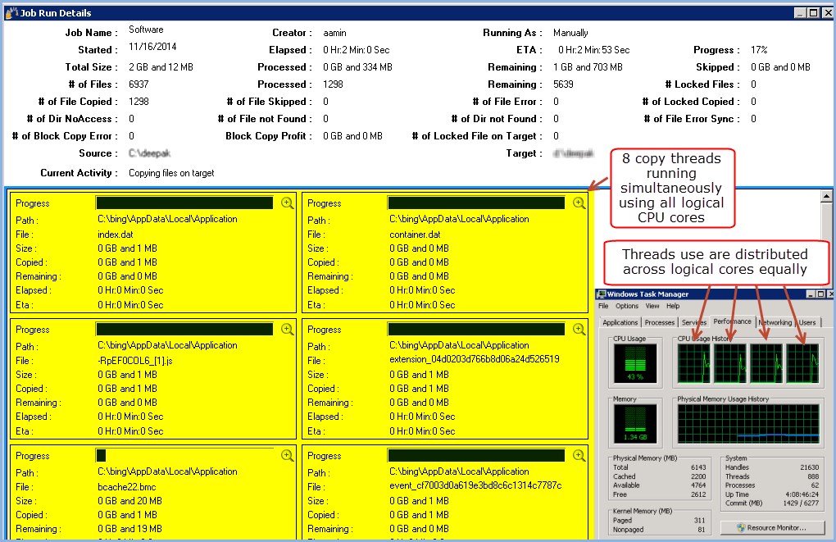This screenshot has height=542, width=836.
Task: Click Started date 11/16/2014
Action: pos(152,47)
